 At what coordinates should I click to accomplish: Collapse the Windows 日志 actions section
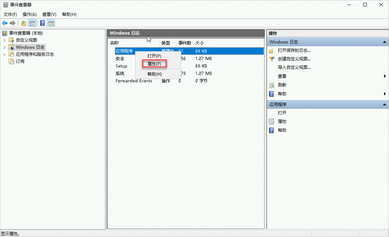pos(384,42)
